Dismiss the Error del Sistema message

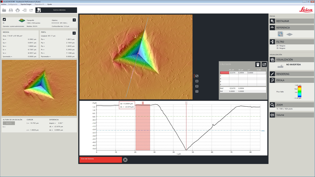[125, 160]
